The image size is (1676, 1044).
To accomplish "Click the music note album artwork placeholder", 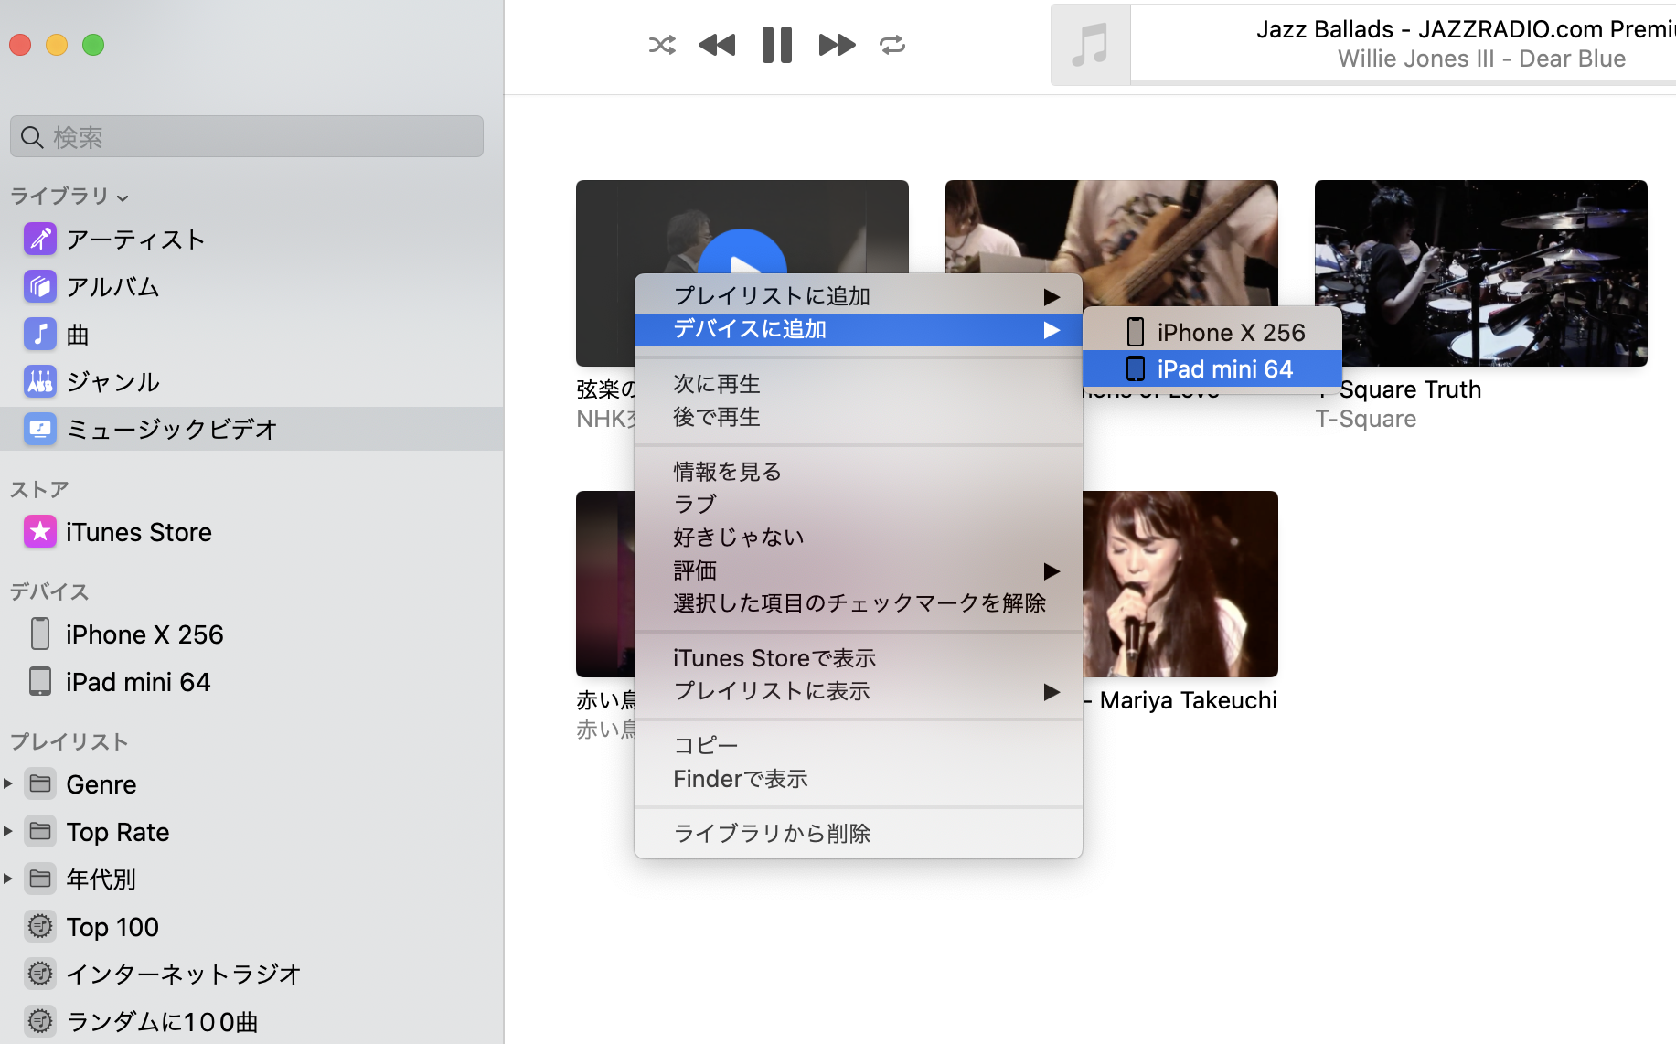I will [x=1091, y=45].
